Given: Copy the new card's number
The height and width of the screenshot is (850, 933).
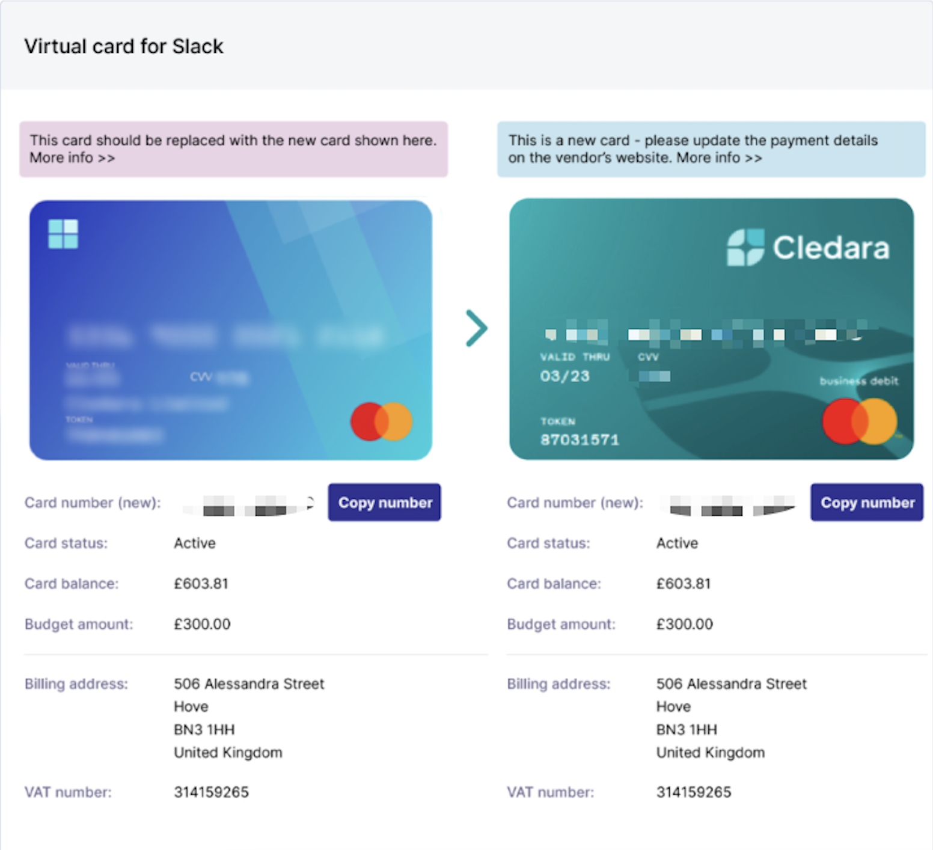Looking at the screenshot, I should coord(867,503).
